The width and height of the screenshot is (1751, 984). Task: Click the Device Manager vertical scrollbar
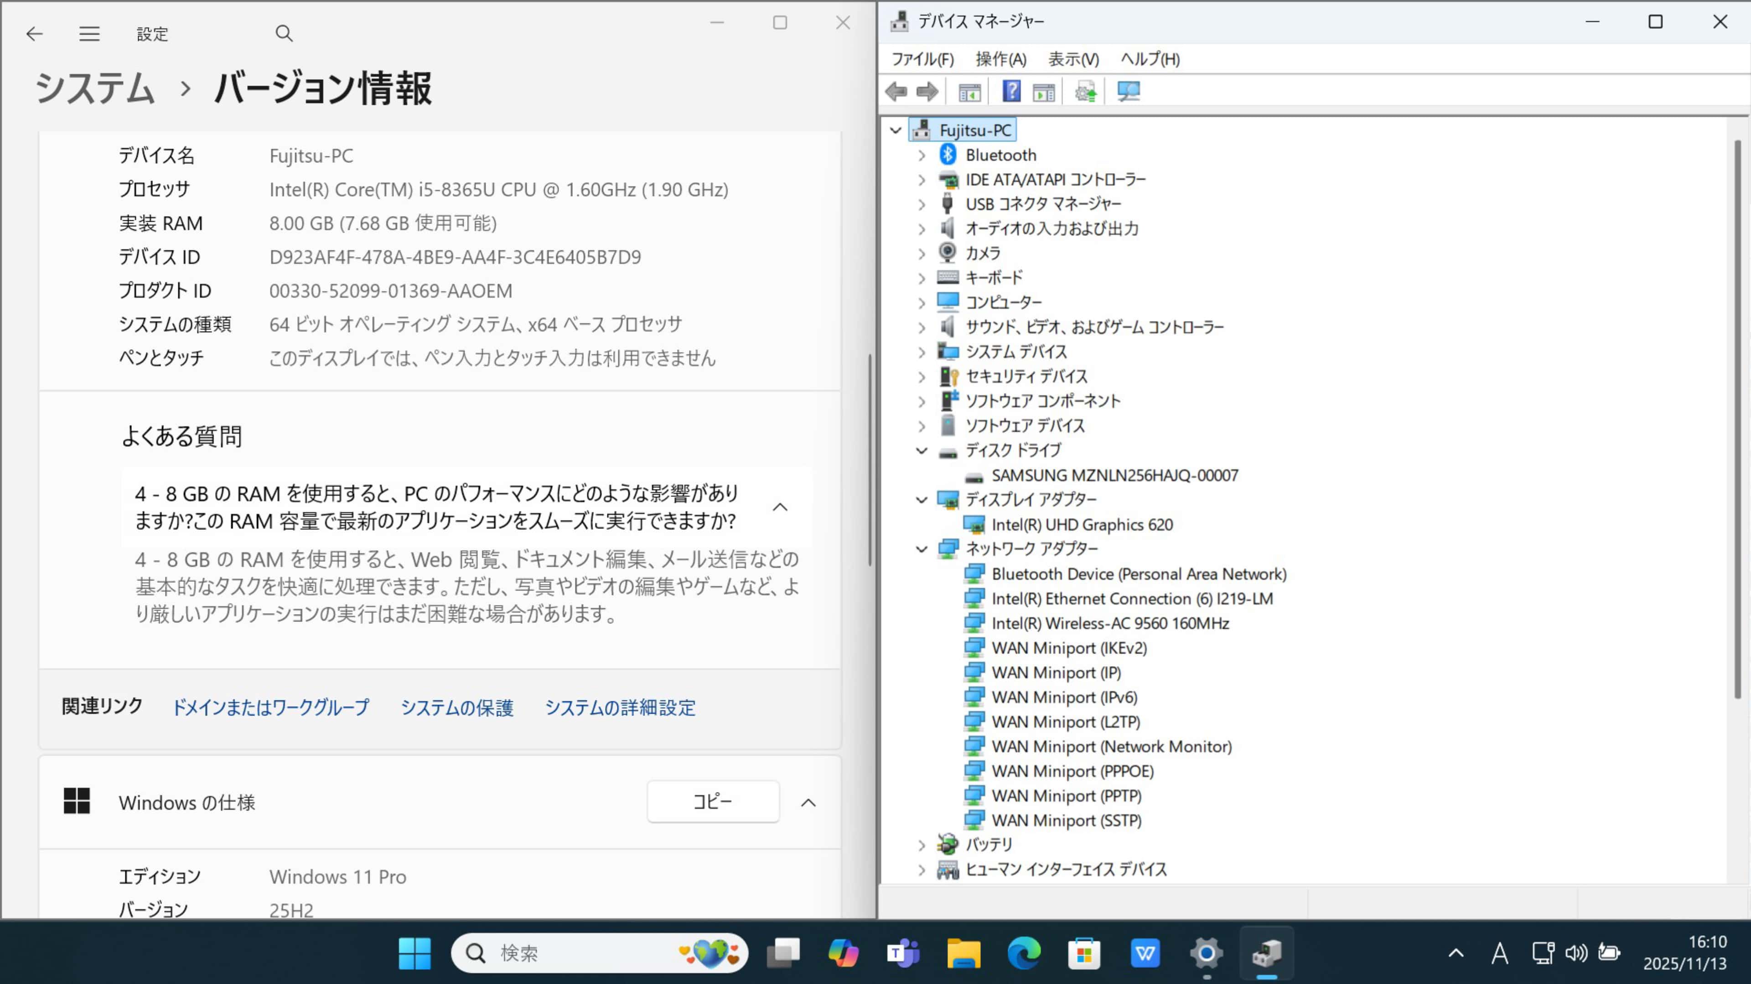coord(1737,421)
